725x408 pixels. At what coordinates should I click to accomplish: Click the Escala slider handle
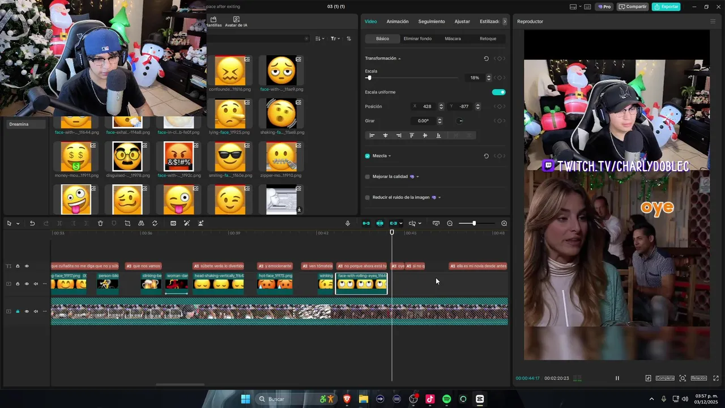(x=369, y=78)
